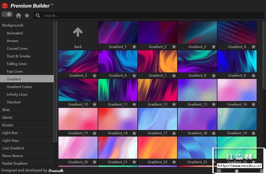Favorite Gradient_1 using its star icon
The image size is (266, 174).
pyautogui.click(x=134, y=47)
